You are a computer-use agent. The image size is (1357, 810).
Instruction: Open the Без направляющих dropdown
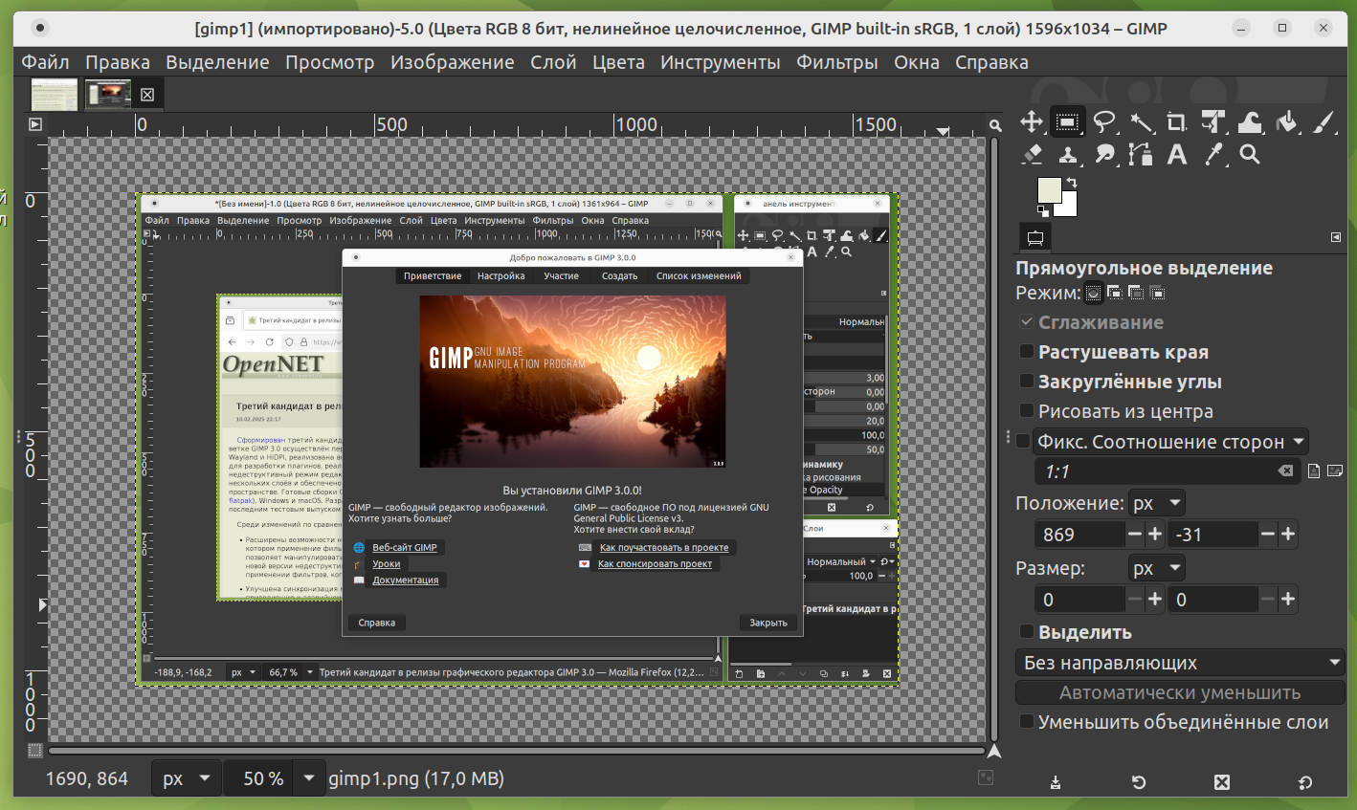coord(1179,663)
